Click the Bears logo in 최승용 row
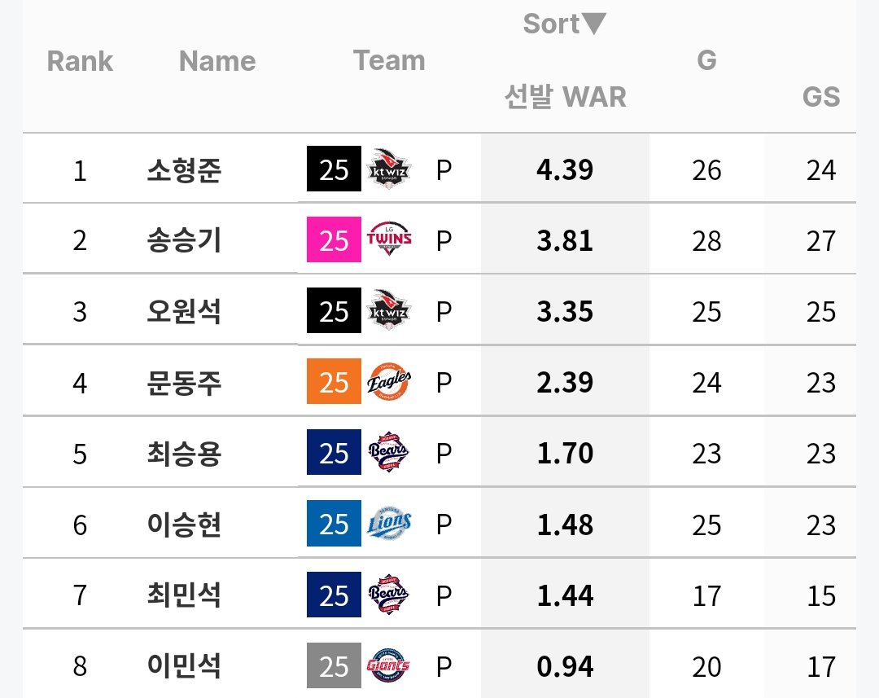 coord(388,452)
